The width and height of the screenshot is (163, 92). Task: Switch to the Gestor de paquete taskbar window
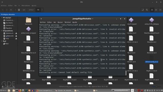(x=64, y=90)
